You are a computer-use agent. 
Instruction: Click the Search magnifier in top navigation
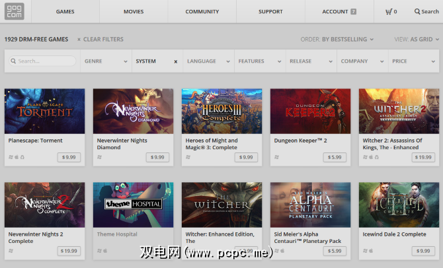[x=417, y=12]
